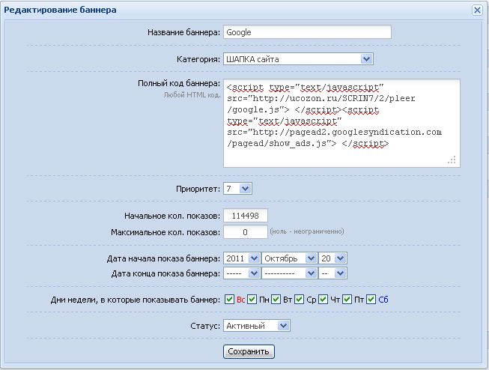The image size is (489, 370).
Task: Open the start date day dropdown
Action: (x=332, y=258)
